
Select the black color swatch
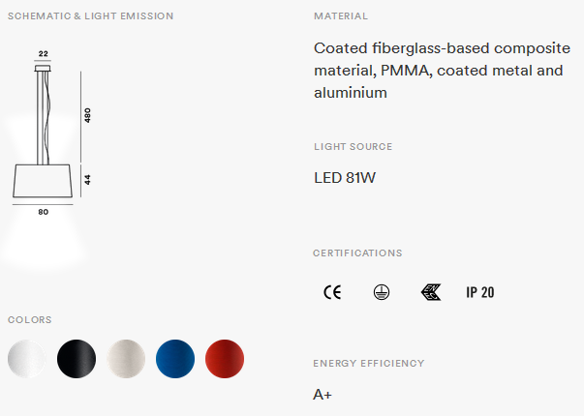tap(77, 359)
